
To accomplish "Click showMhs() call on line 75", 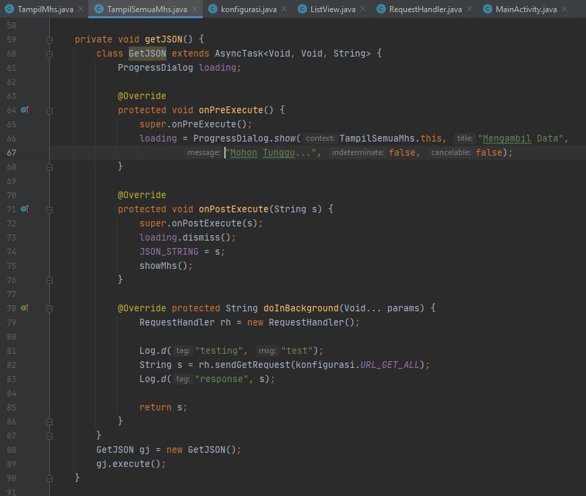I will point(163,266).
